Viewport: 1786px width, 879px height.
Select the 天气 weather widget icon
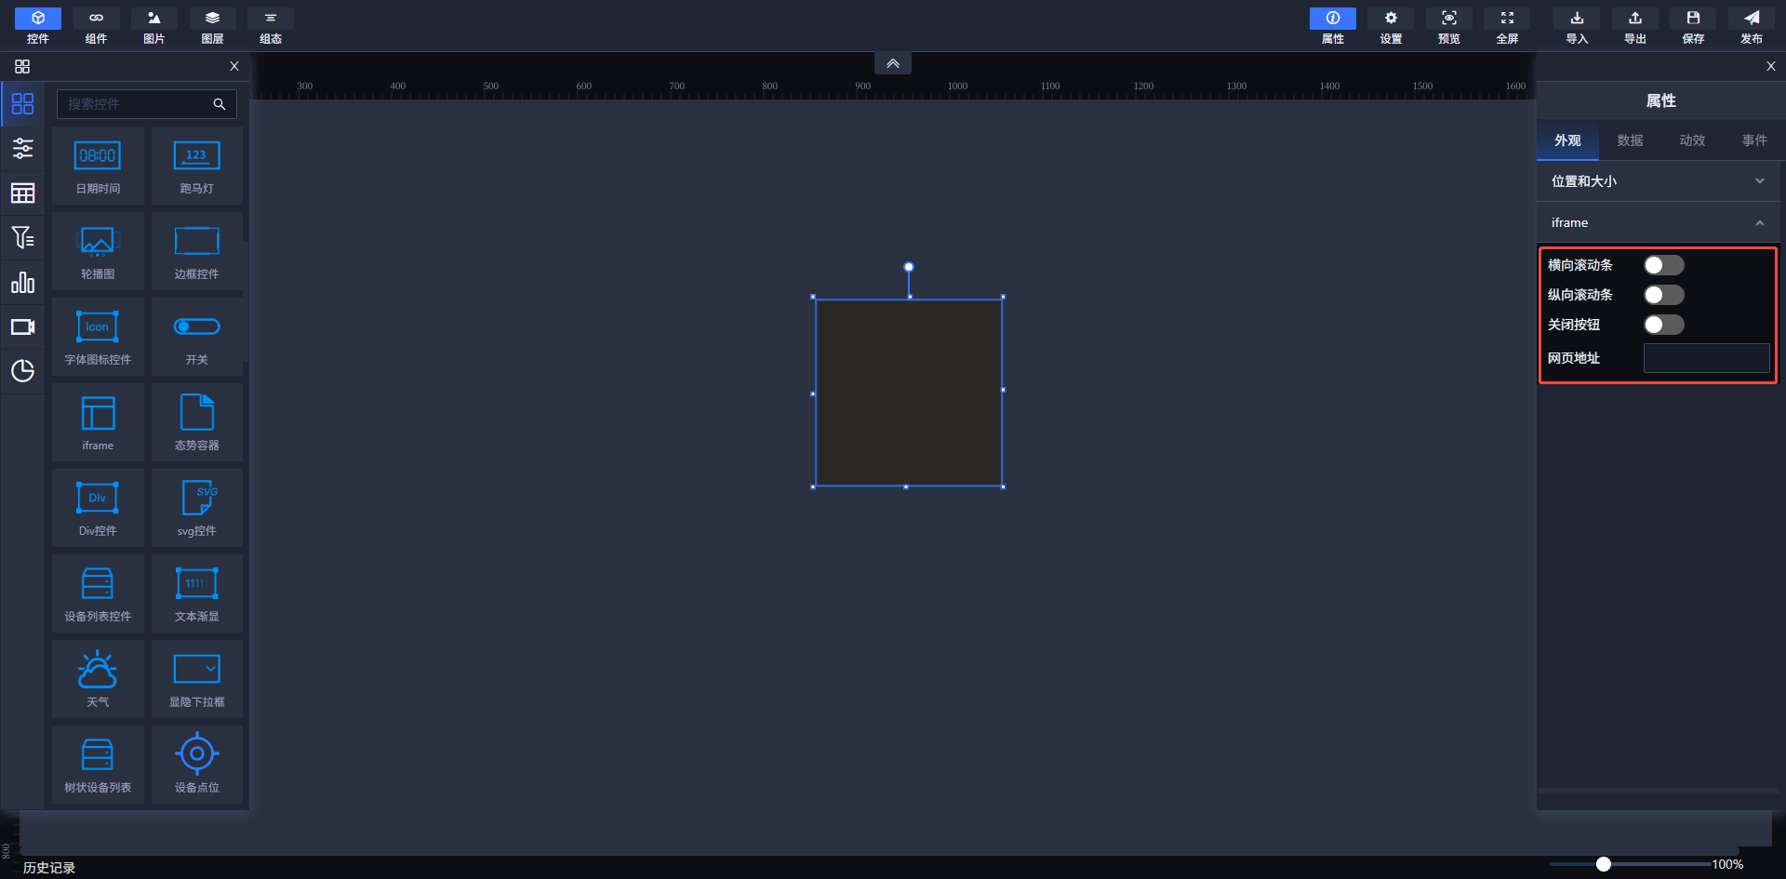pos(98,671)
